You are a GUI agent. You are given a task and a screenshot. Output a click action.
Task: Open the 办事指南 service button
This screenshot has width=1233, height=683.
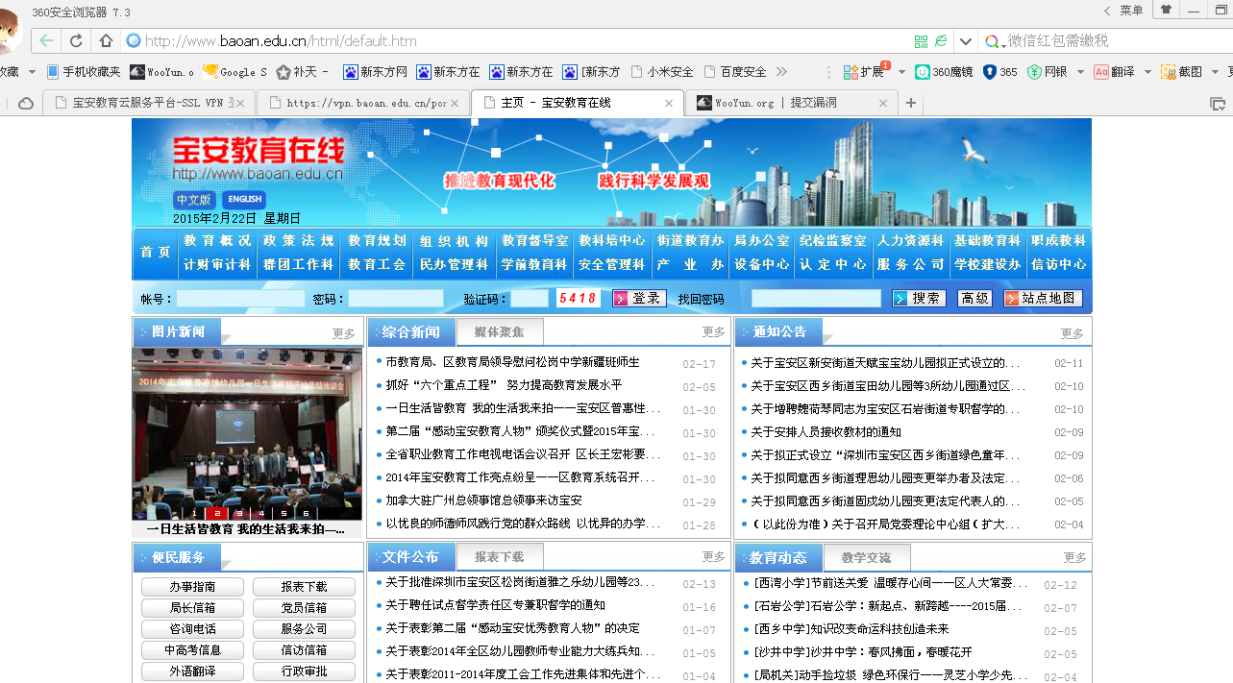192,587
